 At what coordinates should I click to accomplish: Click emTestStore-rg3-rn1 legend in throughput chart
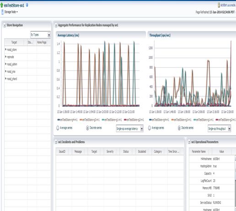click(182, 120)
